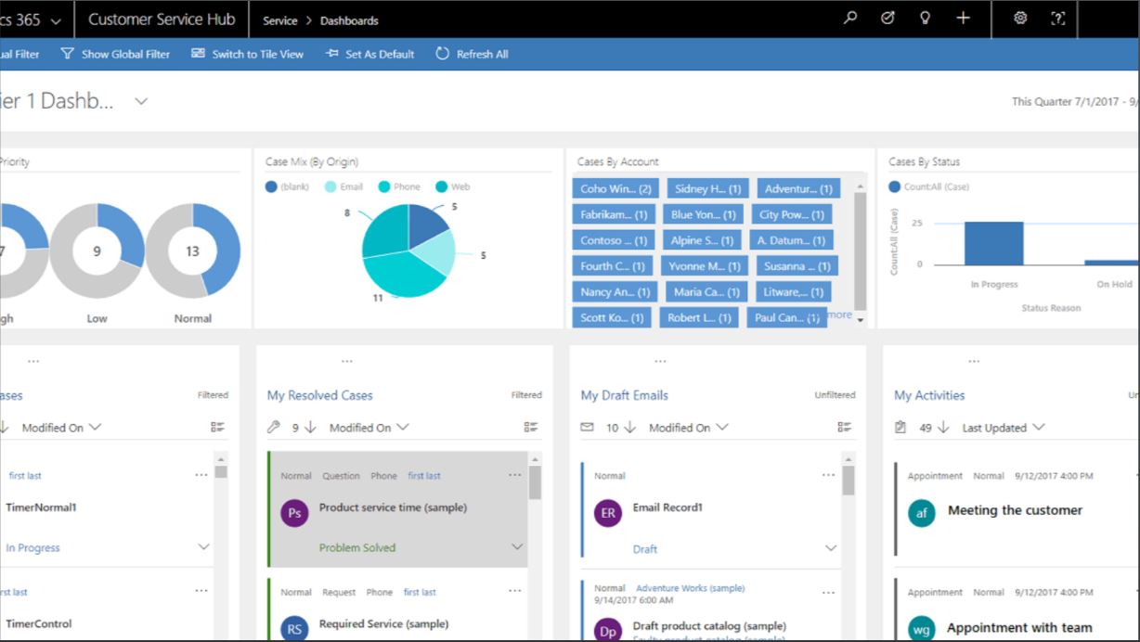Click the In Progress status bar

tap(993, 244)
